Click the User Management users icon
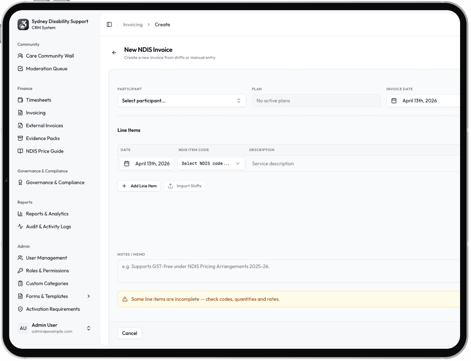This screenshot has width=471, height=361. (21, 258)
